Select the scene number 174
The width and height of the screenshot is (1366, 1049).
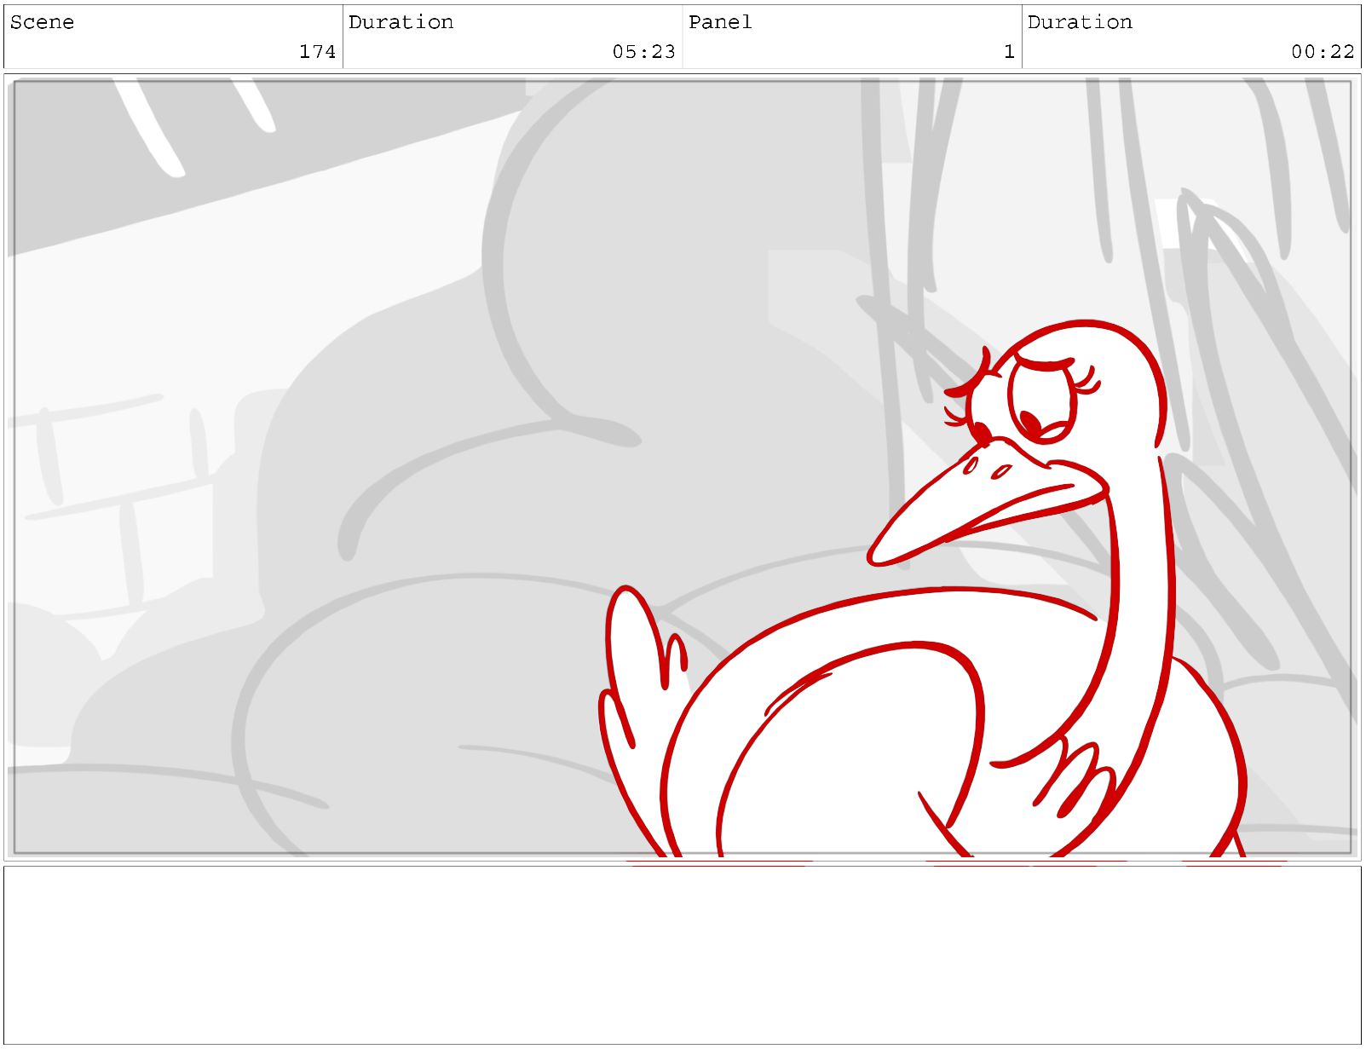[317, 52]
